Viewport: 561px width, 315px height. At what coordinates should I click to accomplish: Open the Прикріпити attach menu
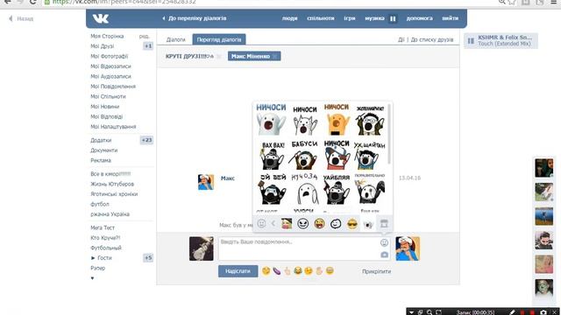(376, 271)
